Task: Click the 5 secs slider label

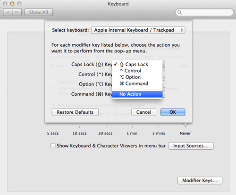Action: (53, 133)
